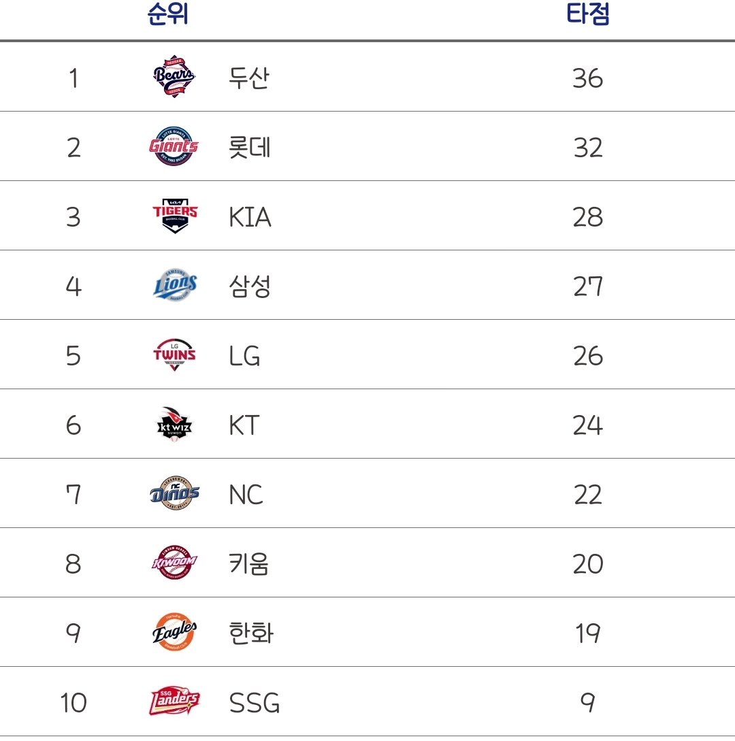The image size is (735, 741).
Task: Click the KT Wiz team logo
Action: point(174,425)
